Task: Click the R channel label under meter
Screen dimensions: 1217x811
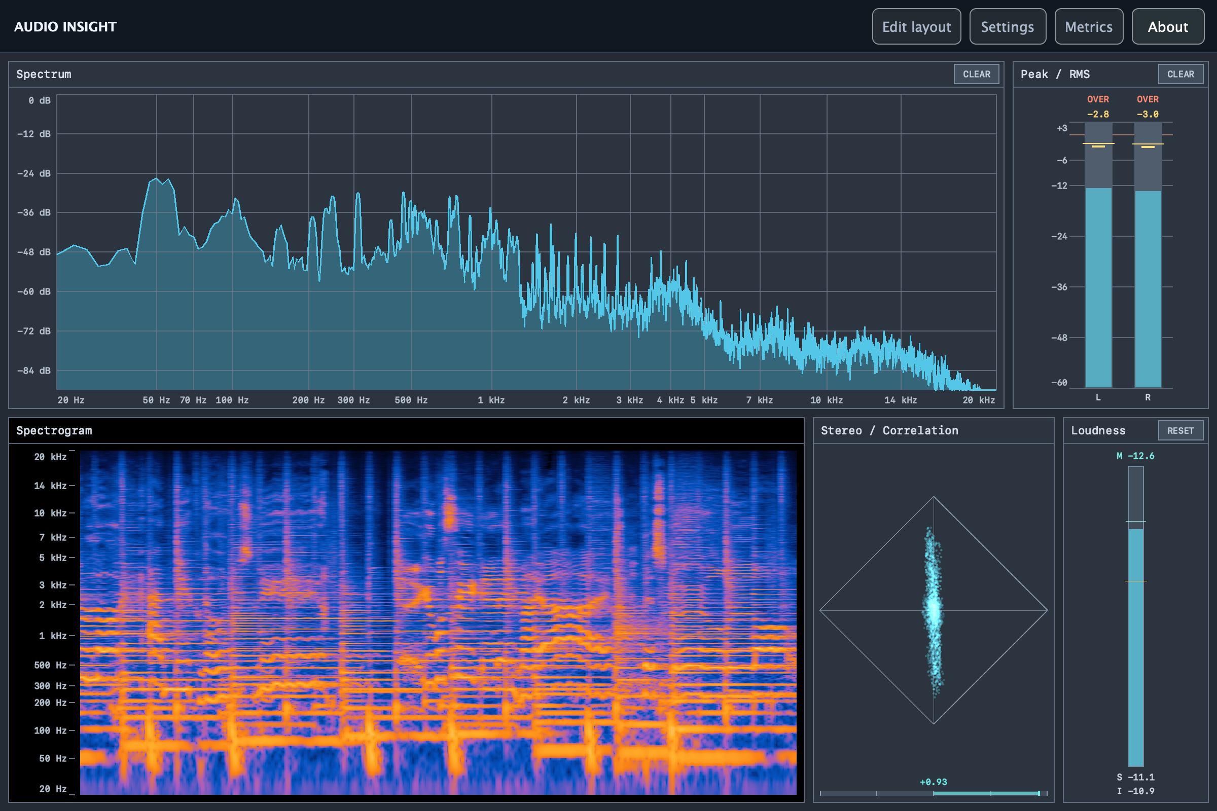Action: (x=1148, y=397)
